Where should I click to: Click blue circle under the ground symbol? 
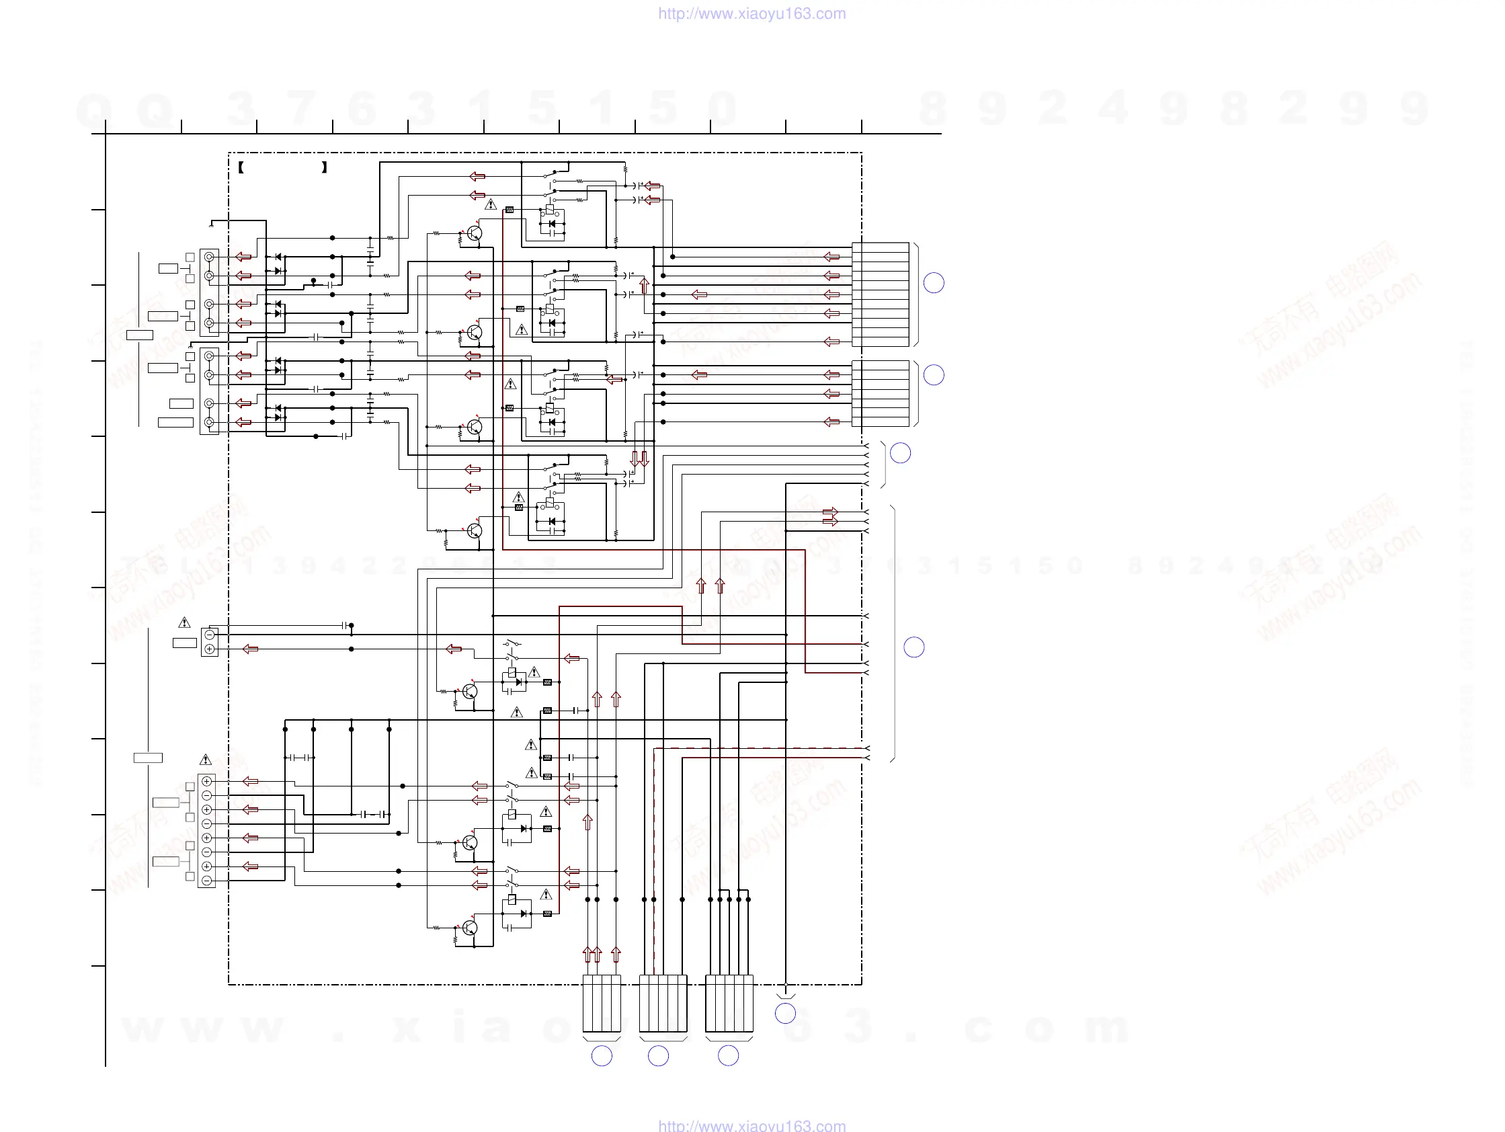[785, 1014]
